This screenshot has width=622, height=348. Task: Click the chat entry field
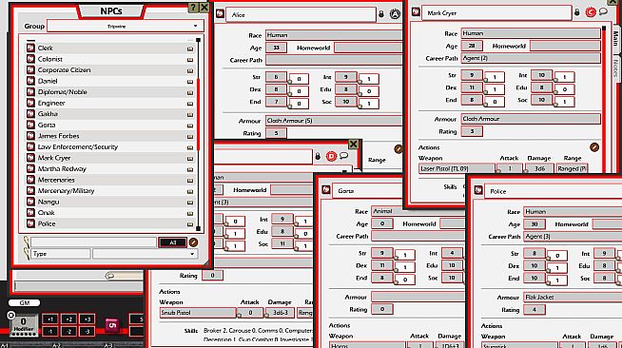79,286
